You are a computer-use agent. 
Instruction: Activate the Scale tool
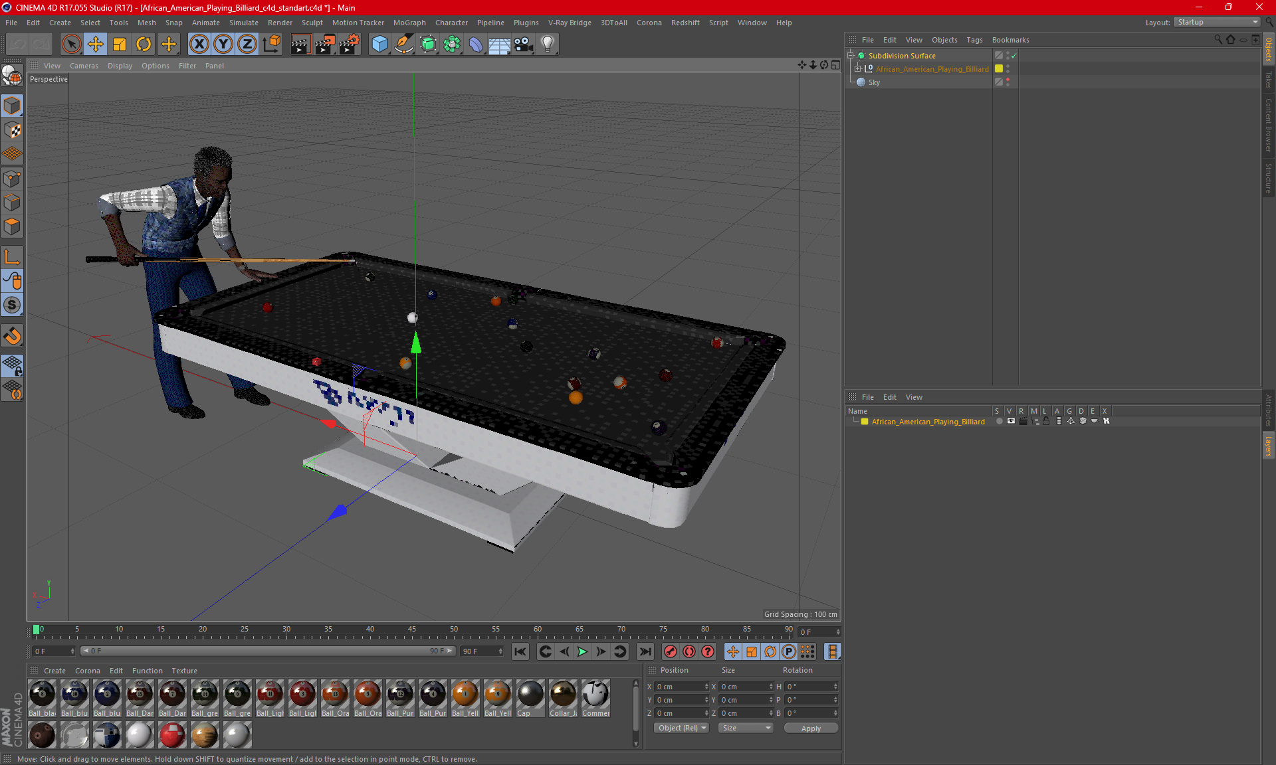(x=120, y=44)
